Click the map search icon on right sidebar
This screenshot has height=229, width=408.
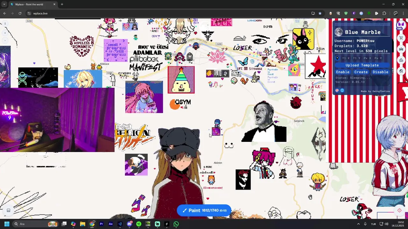click(401, 71)
